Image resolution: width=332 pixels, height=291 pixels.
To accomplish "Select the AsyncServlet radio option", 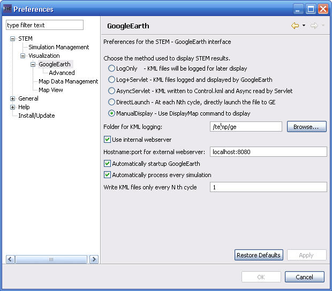I will tap(111, 91).
